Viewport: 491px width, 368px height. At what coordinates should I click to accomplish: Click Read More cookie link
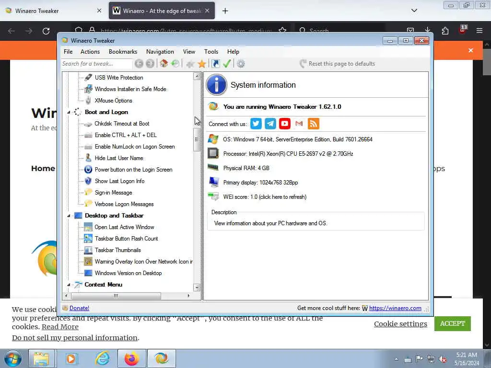click(x=60, y=327)
